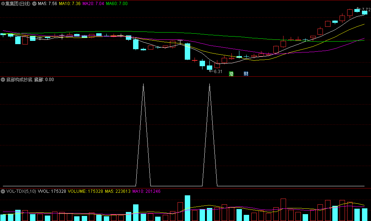371x221 pixels.
Task: Click the MA20: 7.04 moving average label
Action: 93,4
